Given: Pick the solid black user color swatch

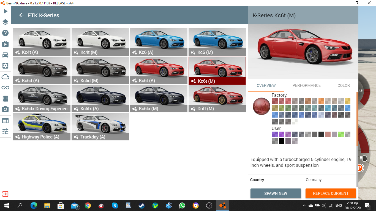Looking at the screenshot, I should point(282,141).
